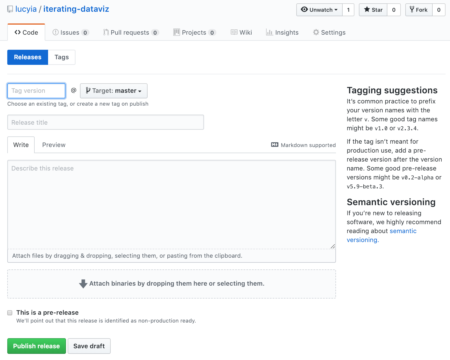Click the stargazers count next to Star
This screenshot has height=360, width=450.
pos(394,10)
